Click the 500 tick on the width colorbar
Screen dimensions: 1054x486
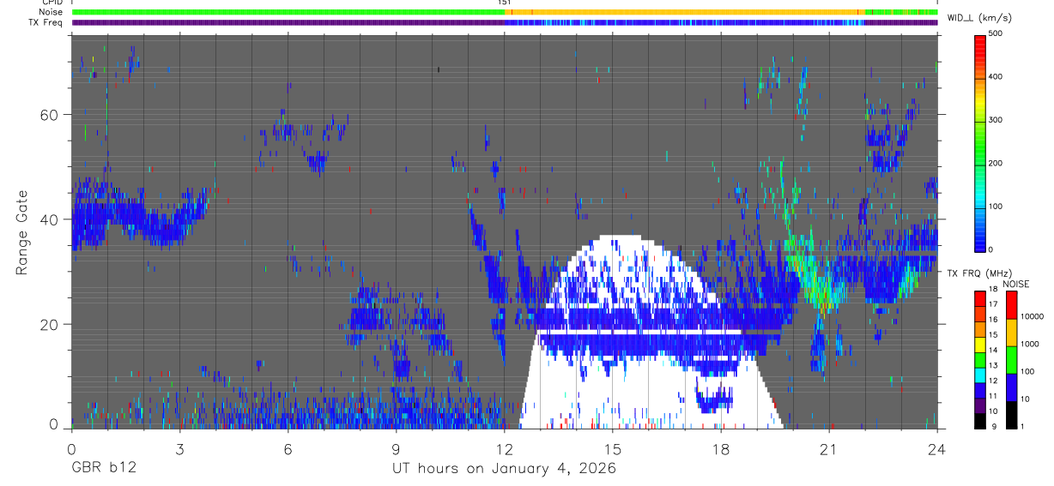click(996, 33)
